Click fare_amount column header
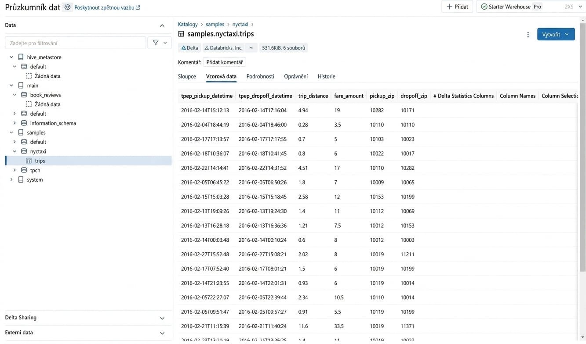 coord(349,96)
